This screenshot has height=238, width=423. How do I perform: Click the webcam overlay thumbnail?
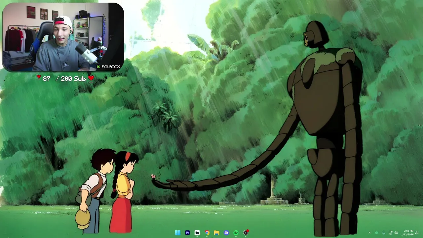[63, 37]
